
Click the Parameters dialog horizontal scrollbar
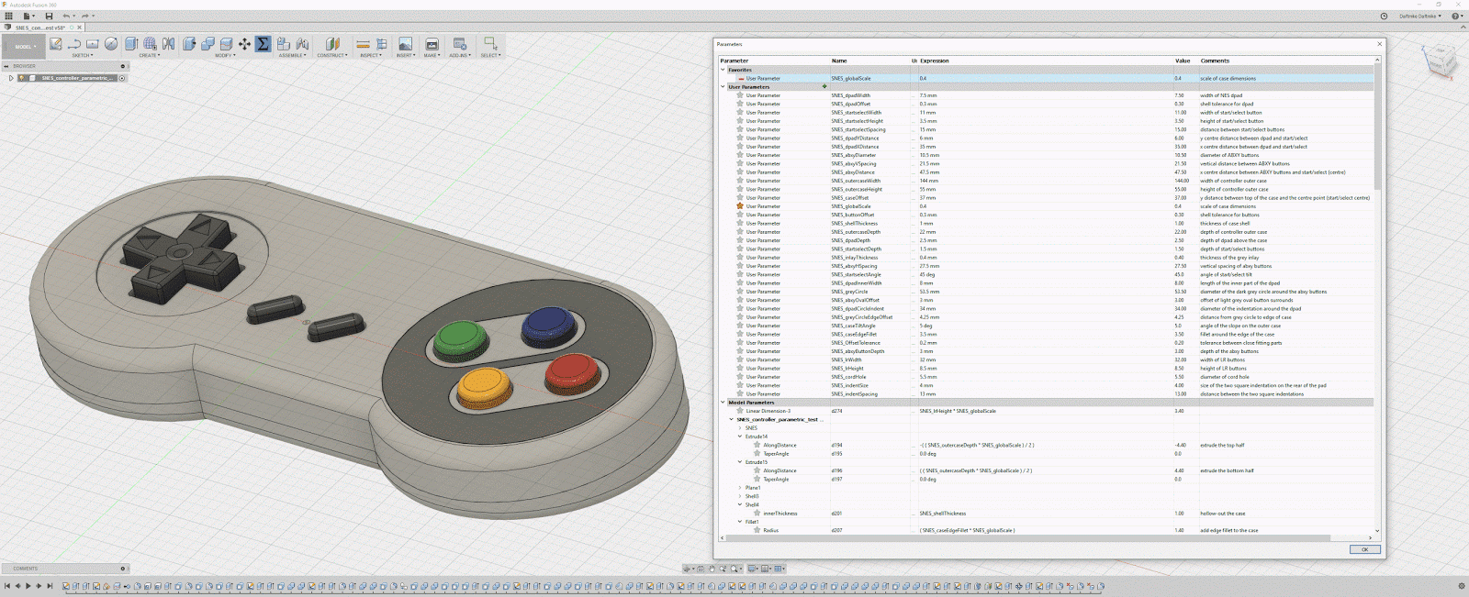pyautogui.click(x=1024, y=537)
